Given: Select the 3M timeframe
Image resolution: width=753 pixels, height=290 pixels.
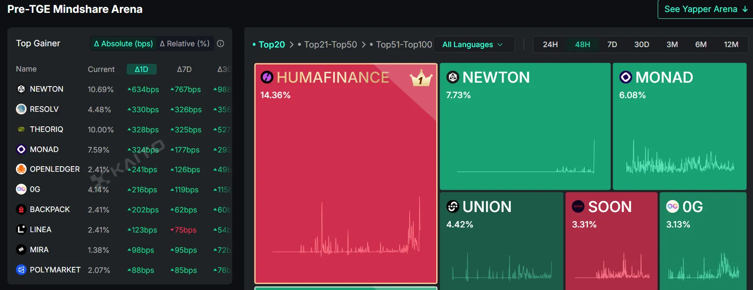Looking at the screenshot, I should coord(672,44).
